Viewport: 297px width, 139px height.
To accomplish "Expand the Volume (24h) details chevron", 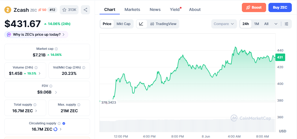I will click(39, 73).
